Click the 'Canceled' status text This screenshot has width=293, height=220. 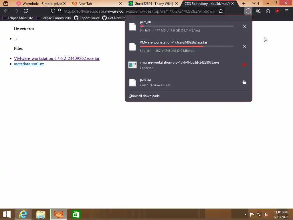[146, 68]
